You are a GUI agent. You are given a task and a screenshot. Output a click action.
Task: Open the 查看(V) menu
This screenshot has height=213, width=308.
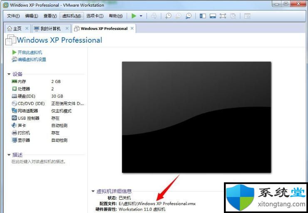tap(50, 16)
